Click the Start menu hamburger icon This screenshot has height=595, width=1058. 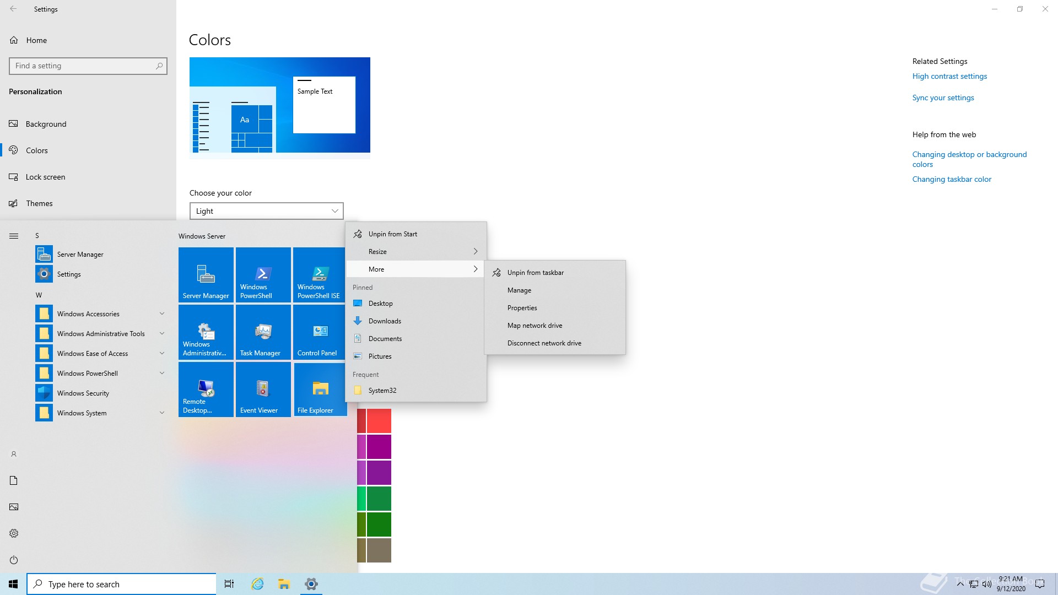(x=14, y=236)
